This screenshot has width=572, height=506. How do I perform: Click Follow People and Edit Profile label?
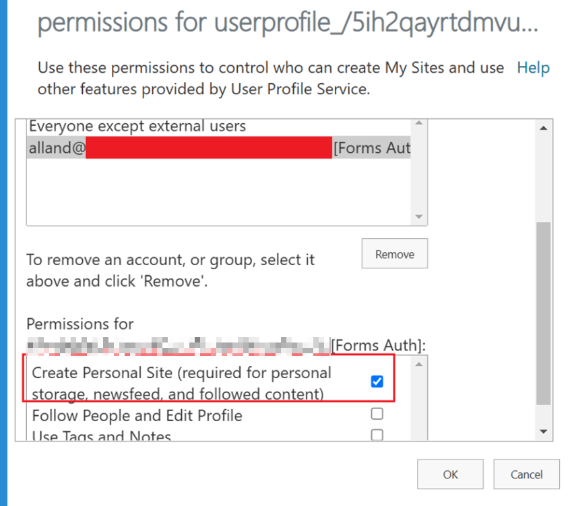coord(137,416)
